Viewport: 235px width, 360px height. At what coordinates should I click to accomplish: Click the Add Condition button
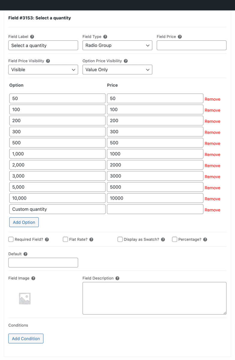(x=26, y=338)
